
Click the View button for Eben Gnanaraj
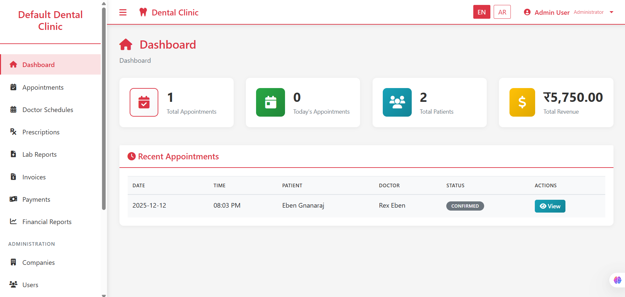point(550,206)
